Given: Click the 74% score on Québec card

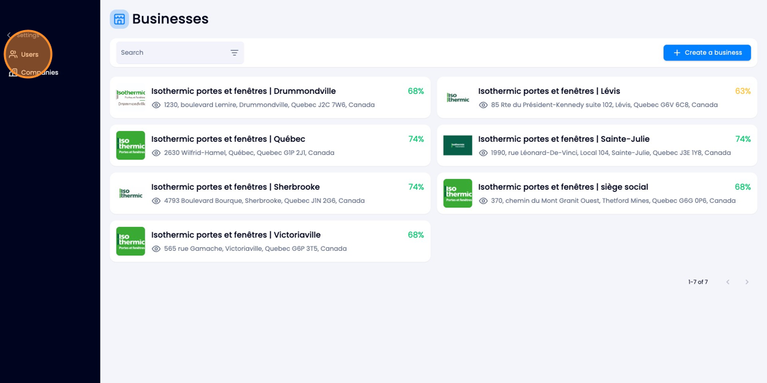Looking at the screenshot, I should tap(416, 139).
